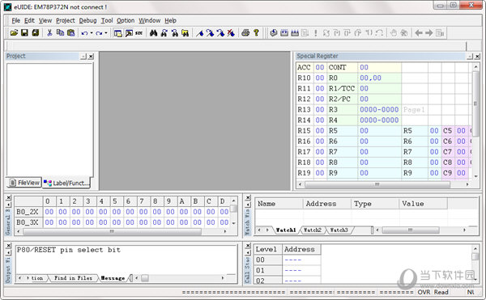The width and height of the screenshot is (486, 300).
Task: Click the Find in Files icon
Action: click(x=185, y=33)
